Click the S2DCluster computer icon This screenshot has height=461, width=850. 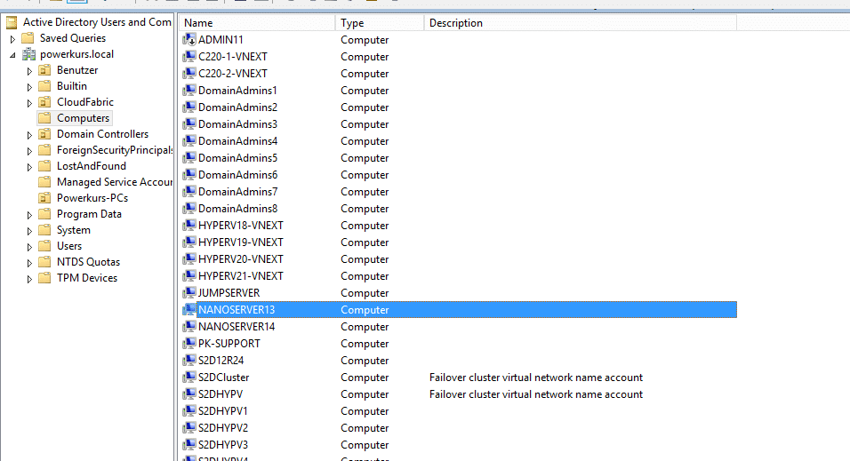pos(188,377)
